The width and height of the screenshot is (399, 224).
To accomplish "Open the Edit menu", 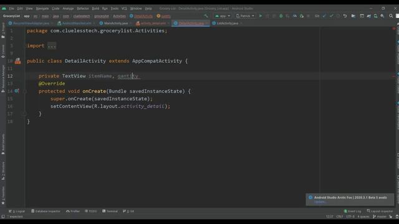I will (x=20, y=8).
